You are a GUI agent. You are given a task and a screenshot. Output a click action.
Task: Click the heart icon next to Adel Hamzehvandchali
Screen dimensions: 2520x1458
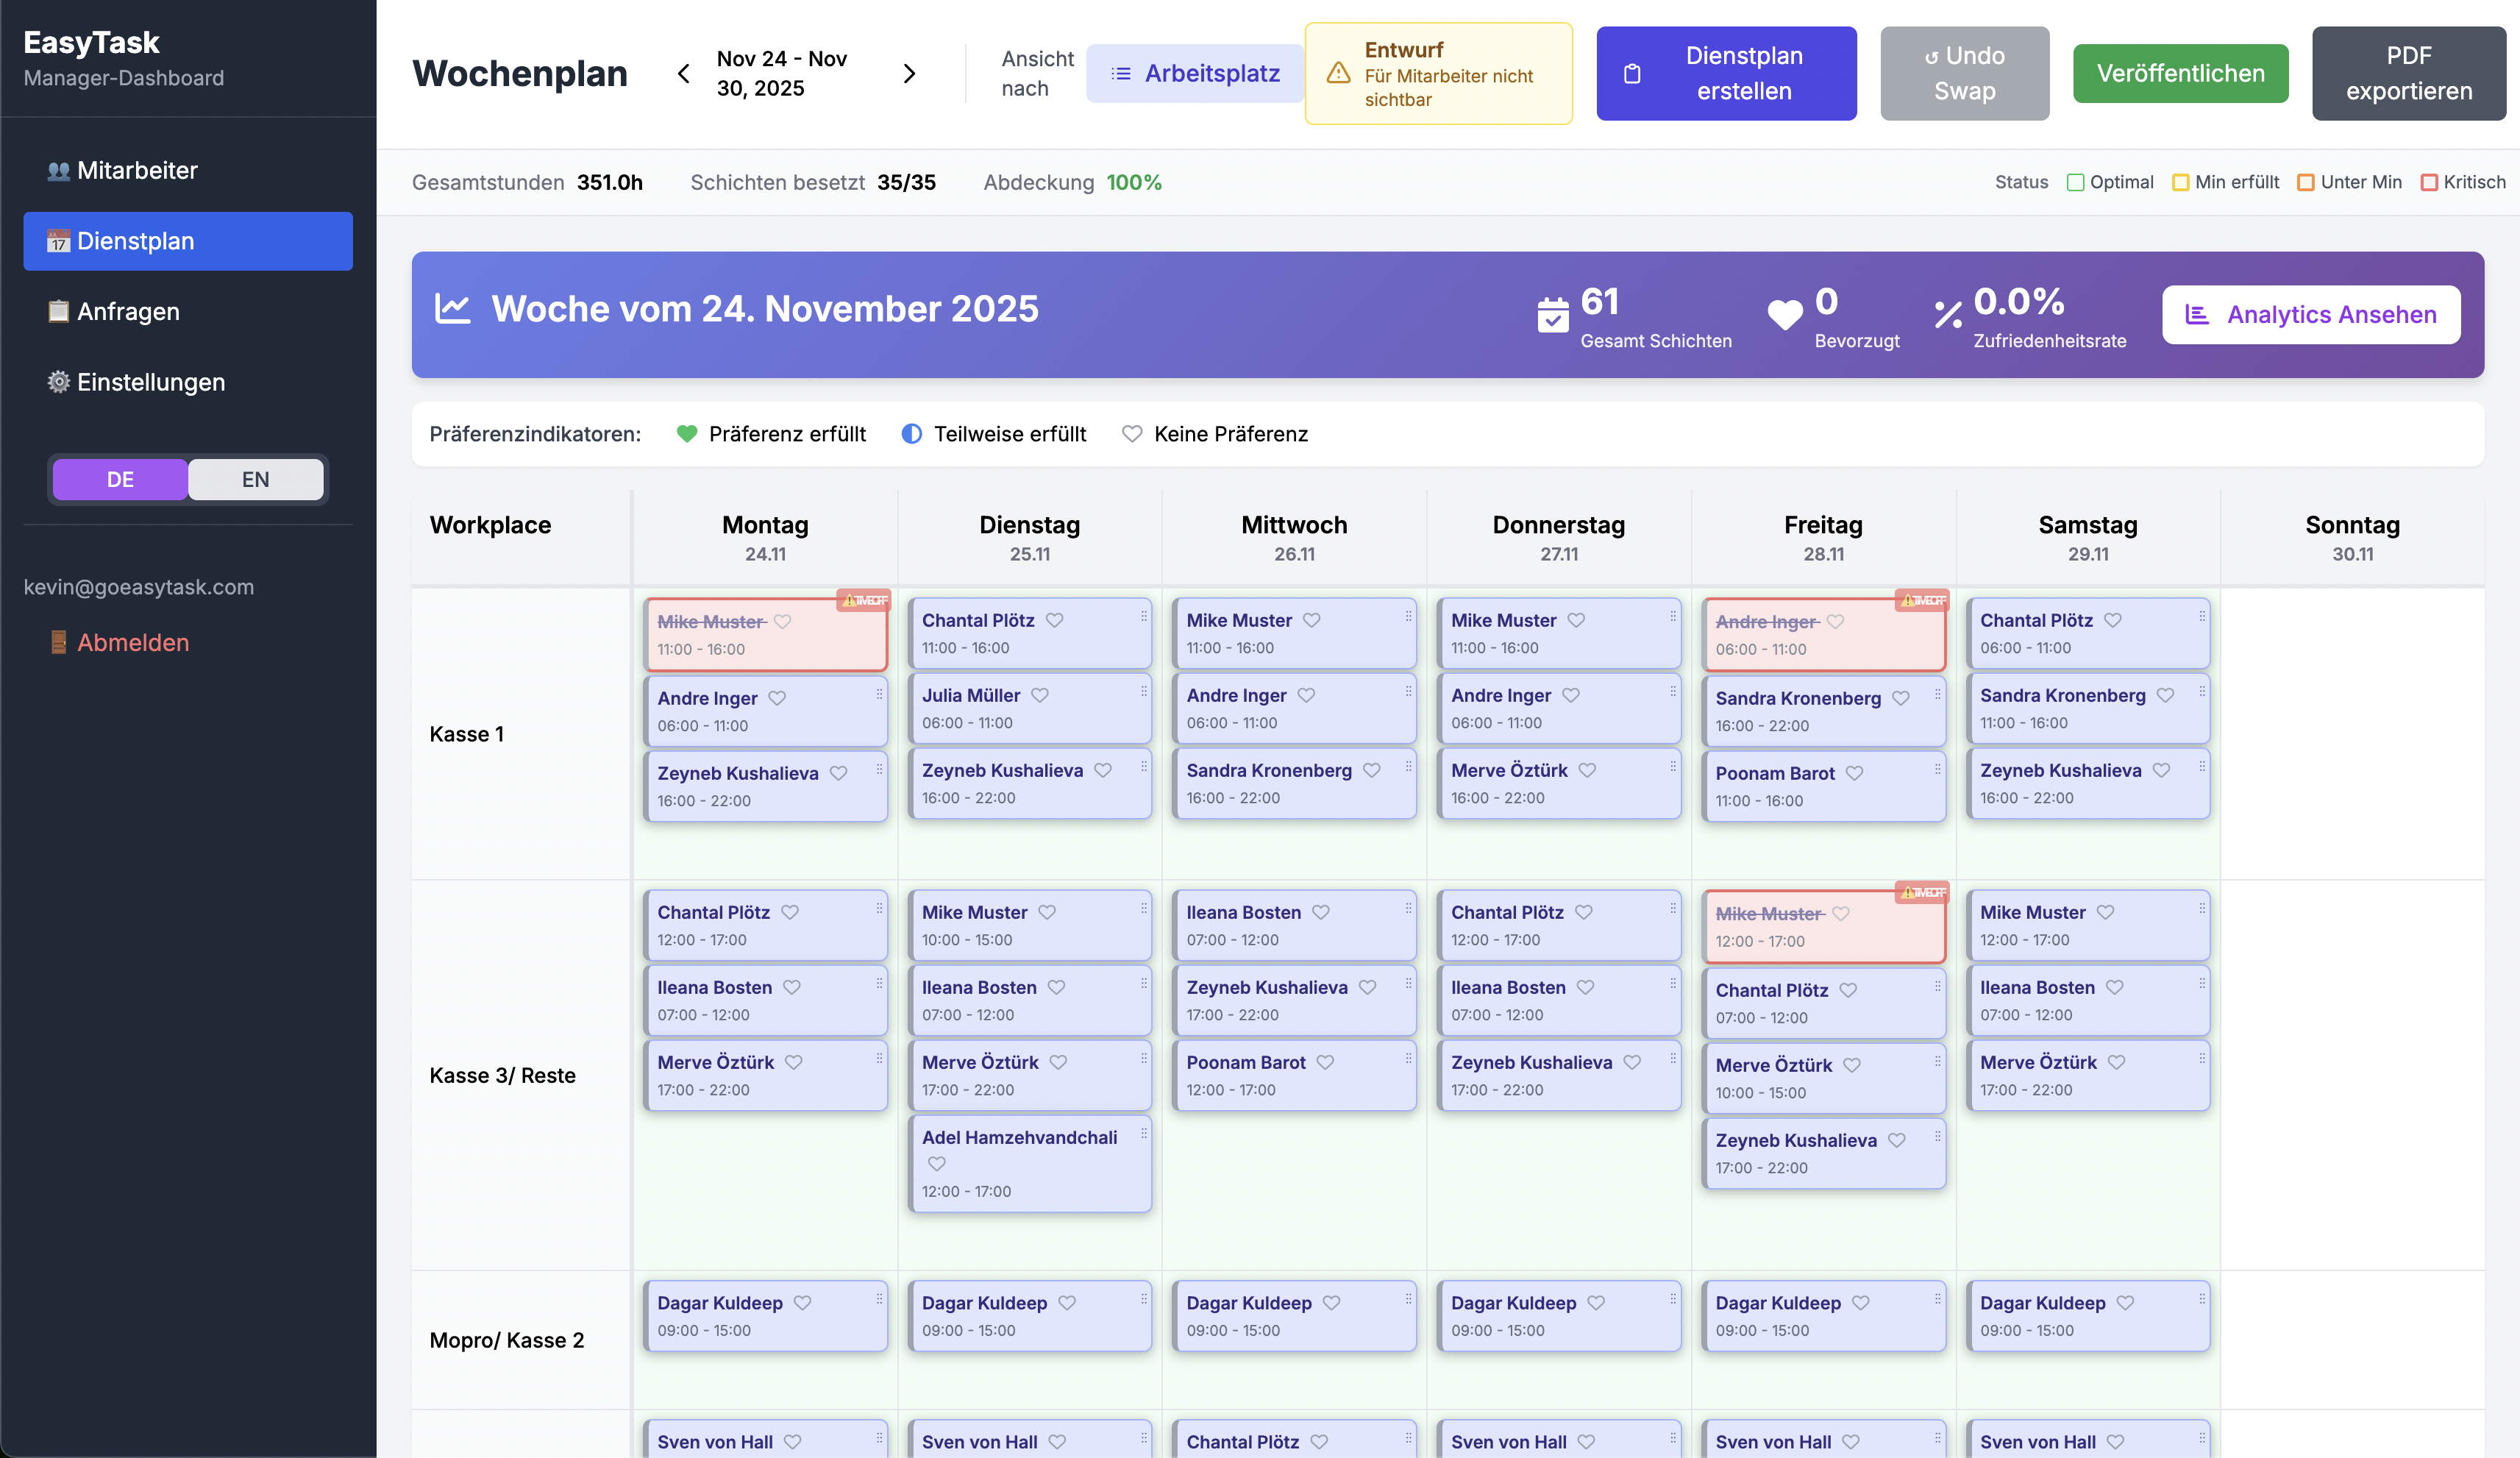click(x=936, y=1163)
